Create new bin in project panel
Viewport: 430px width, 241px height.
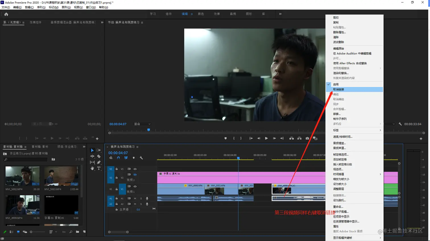[x=77, y=232]
